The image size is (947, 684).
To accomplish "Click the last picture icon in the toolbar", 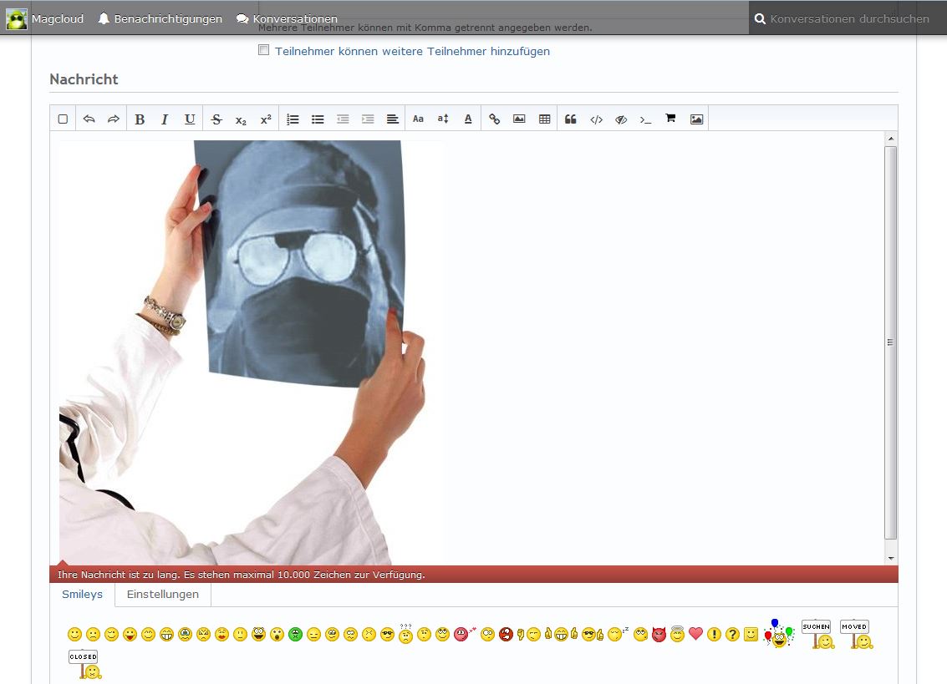I will point(696,119).
